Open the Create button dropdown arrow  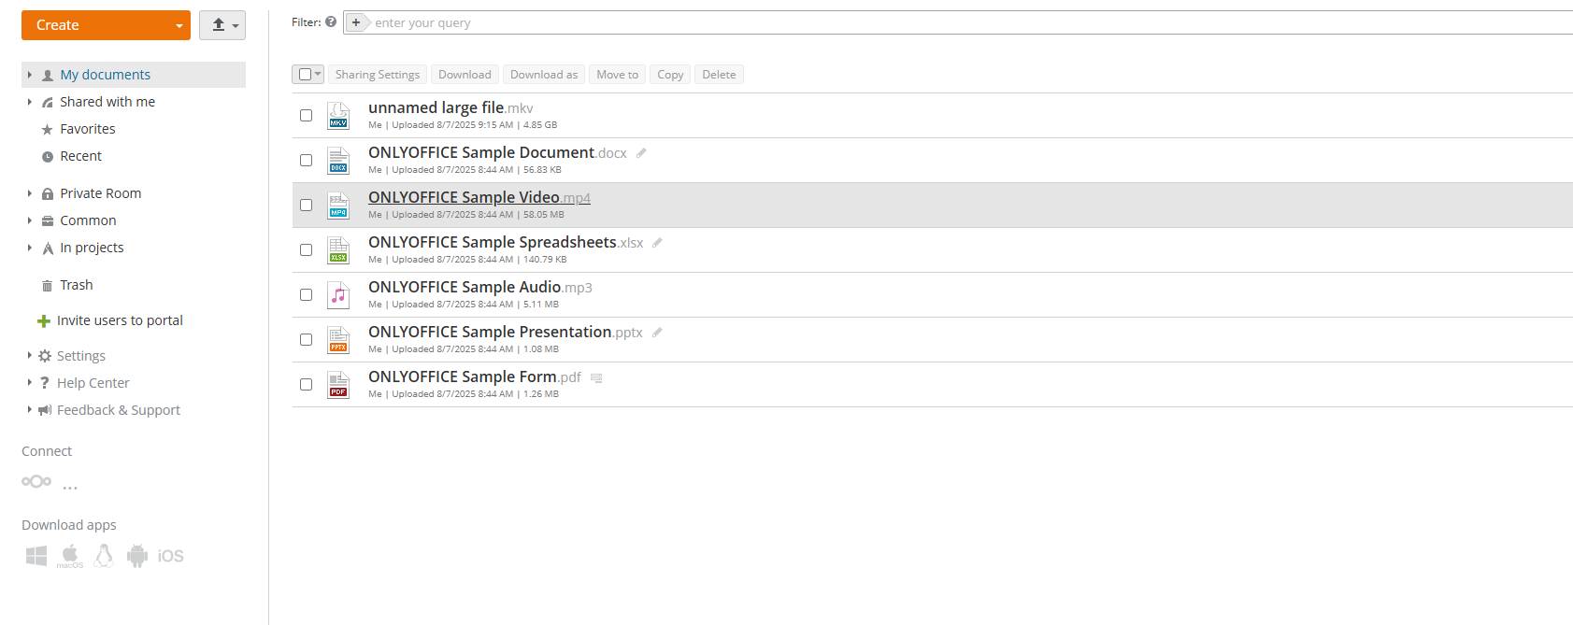coord(179,26)
